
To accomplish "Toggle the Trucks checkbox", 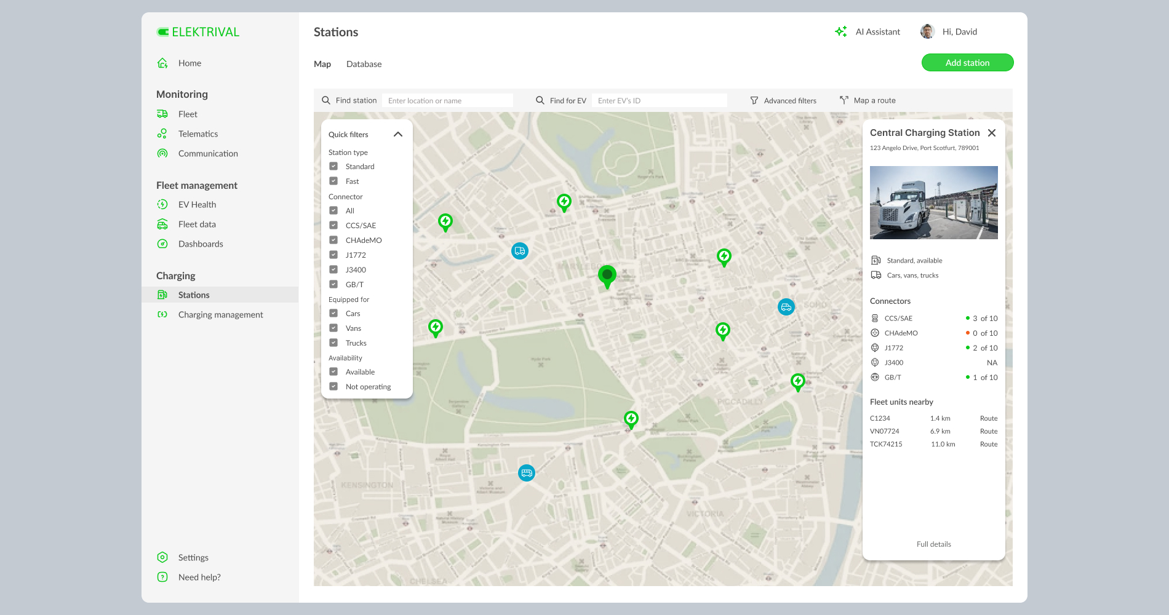I will click(x=333, y=343).
